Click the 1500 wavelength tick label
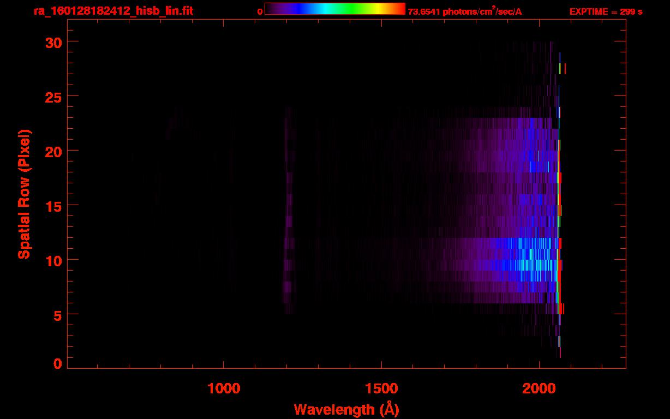 tap(381, 388)
